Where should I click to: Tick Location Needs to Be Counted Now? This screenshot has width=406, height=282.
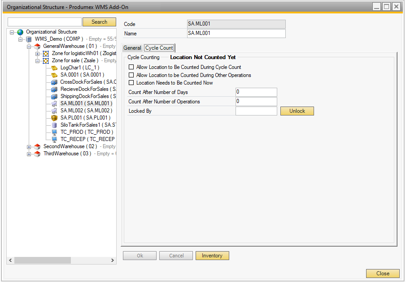coord(131,83)
